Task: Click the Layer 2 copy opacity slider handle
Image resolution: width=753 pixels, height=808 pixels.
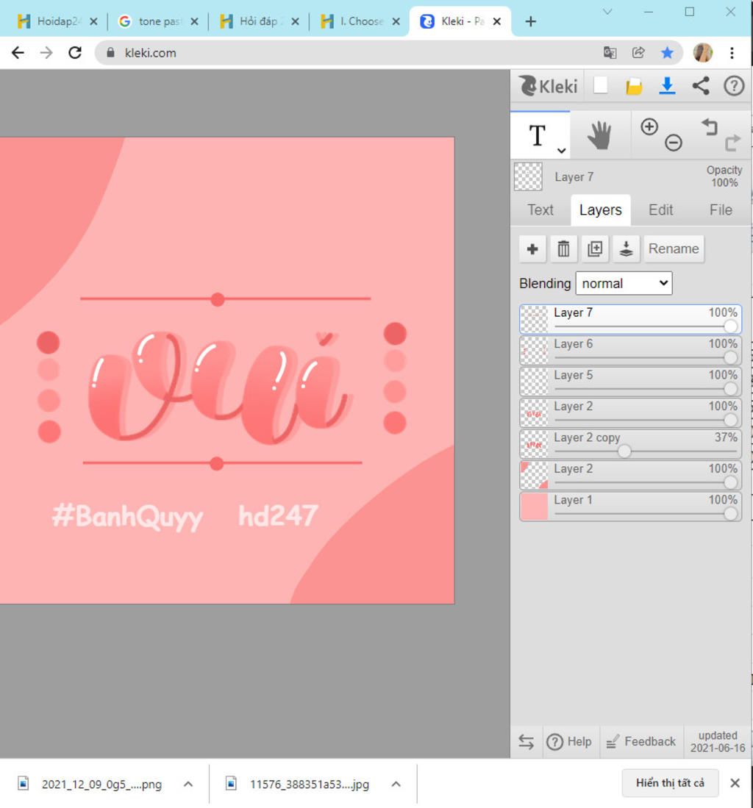Action: click(624, 451)
